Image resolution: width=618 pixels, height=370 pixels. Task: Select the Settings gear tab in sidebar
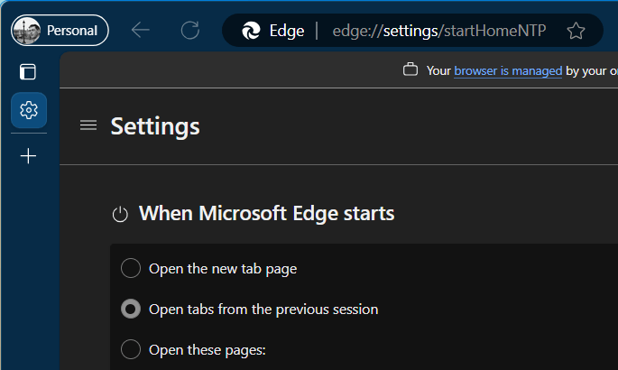[28, 110]
